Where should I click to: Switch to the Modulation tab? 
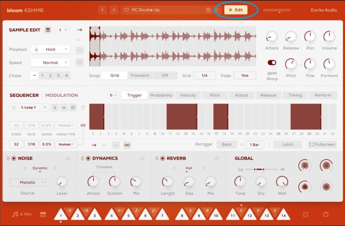pyautogui.click(x=61, y=95)
